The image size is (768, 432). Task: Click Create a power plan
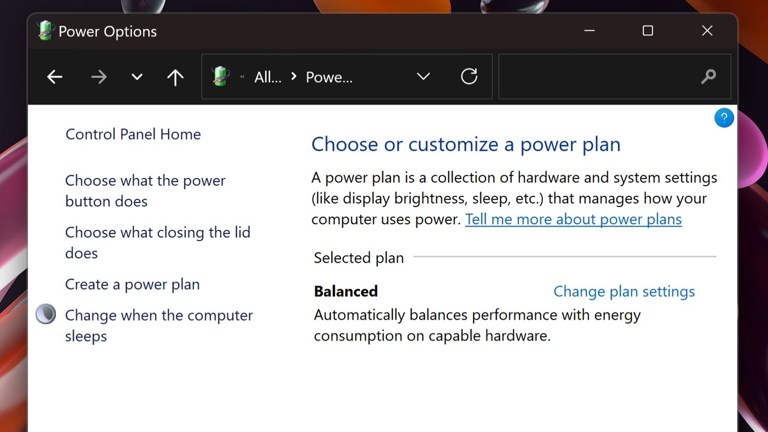pos(132,284)
